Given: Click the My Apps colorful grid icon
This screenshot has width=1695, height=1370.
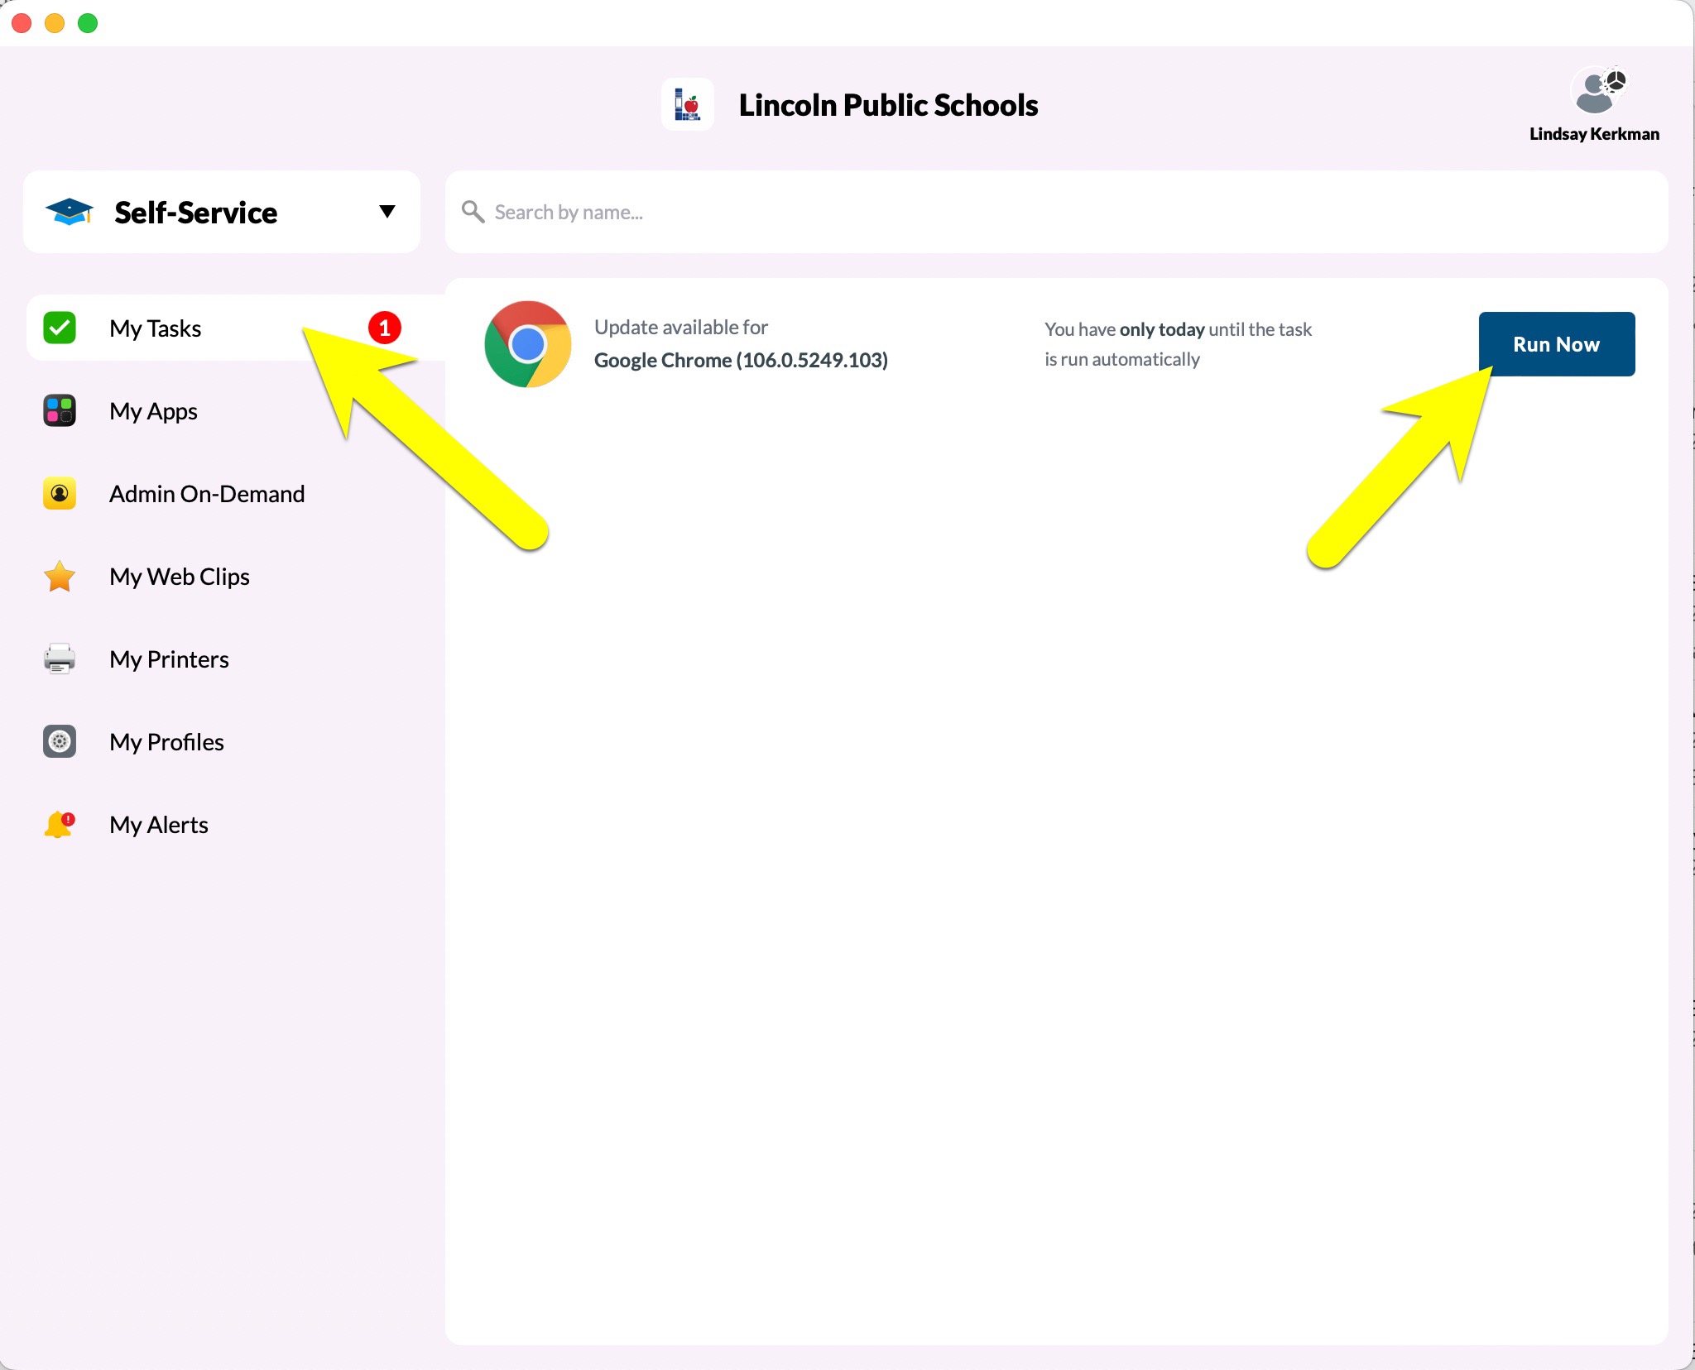Looking at the screenshot, I should [60, 410].
